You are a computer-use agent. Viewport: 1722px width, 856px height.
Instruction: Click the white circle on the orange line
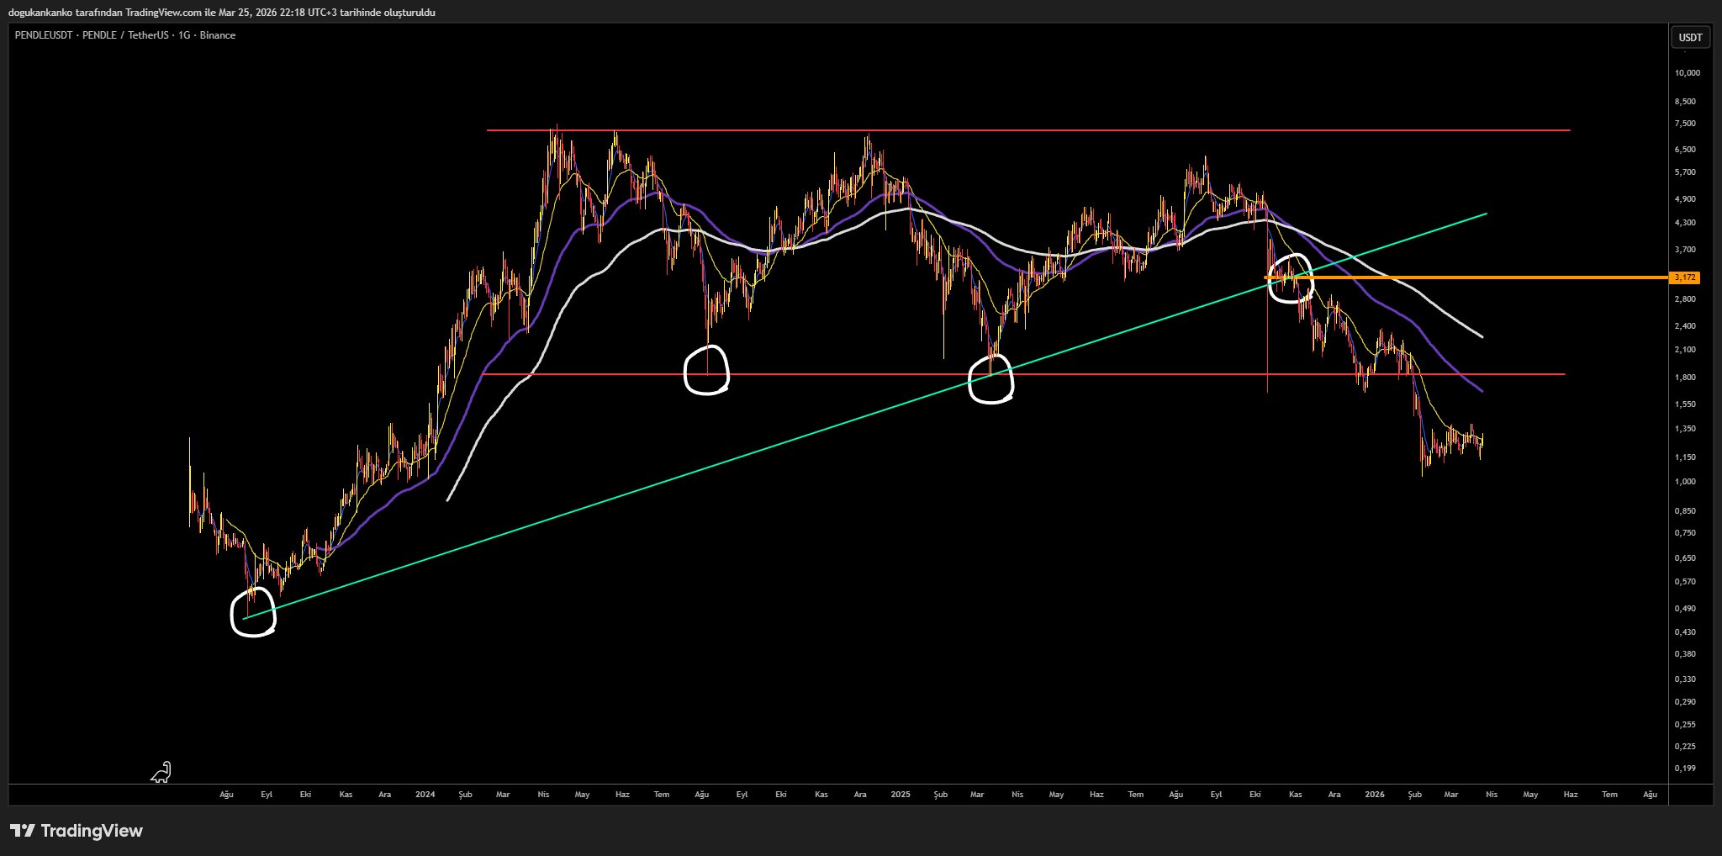point(1290,277)
